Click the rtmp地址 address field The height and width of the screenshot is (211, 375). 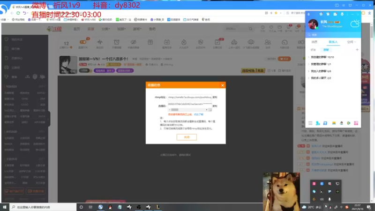coord(190,97)
